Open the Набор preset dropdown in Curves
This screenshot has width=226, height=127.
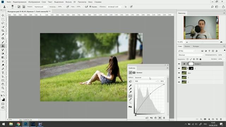(150, 78)
